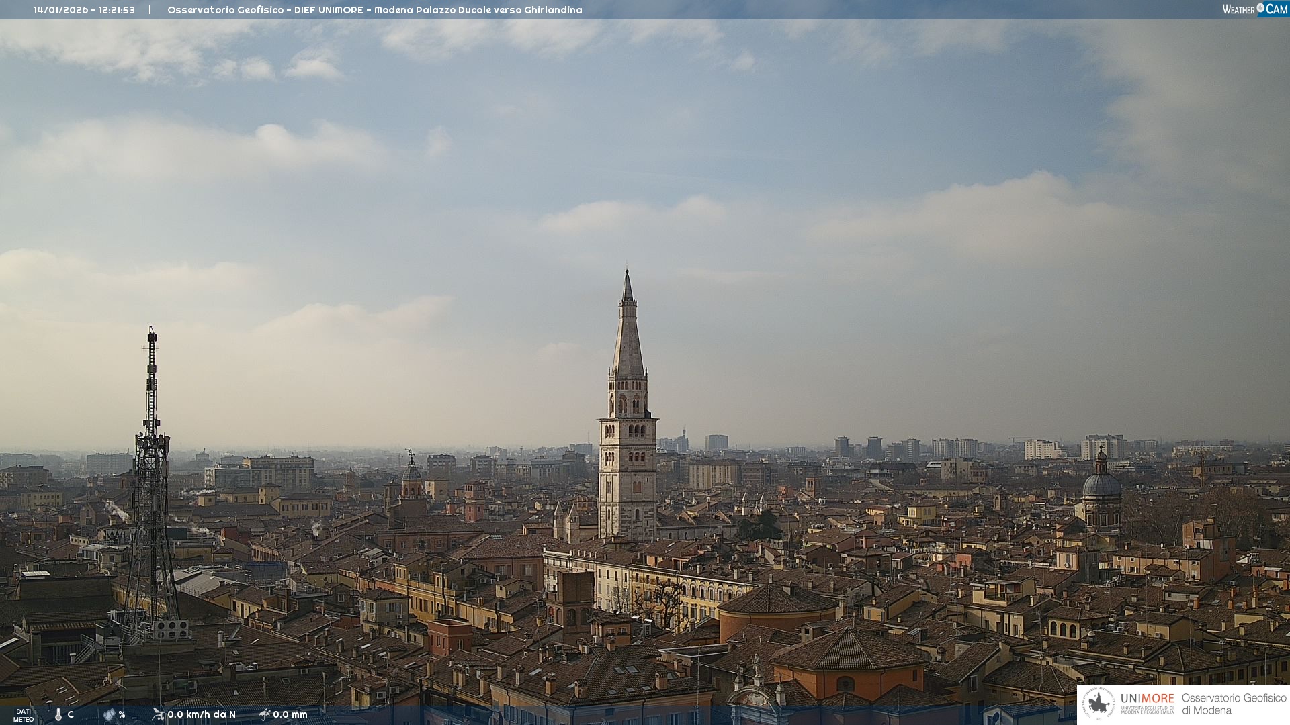This screenshot has width=1290, height=725.
Task: Click the 0.0 mm rainfall reading
Action: 290,715
